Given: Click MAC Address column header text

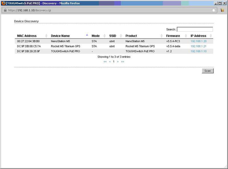Looking at the screenshot, I should pyautogui.click(x=27, y=36).
